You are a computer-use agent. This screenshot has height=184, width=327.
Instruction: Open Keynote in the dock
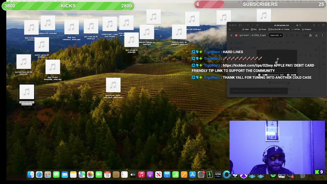pos(167,175)
